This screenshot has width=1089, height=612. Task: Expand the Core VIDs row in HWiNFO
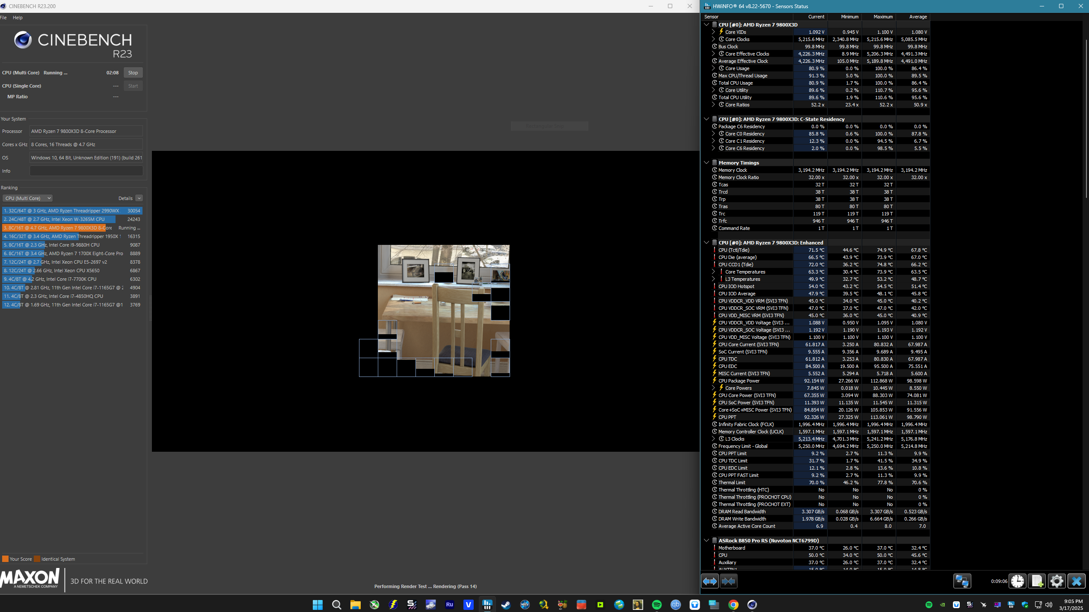pyautogui.click(x=713, y=32)
